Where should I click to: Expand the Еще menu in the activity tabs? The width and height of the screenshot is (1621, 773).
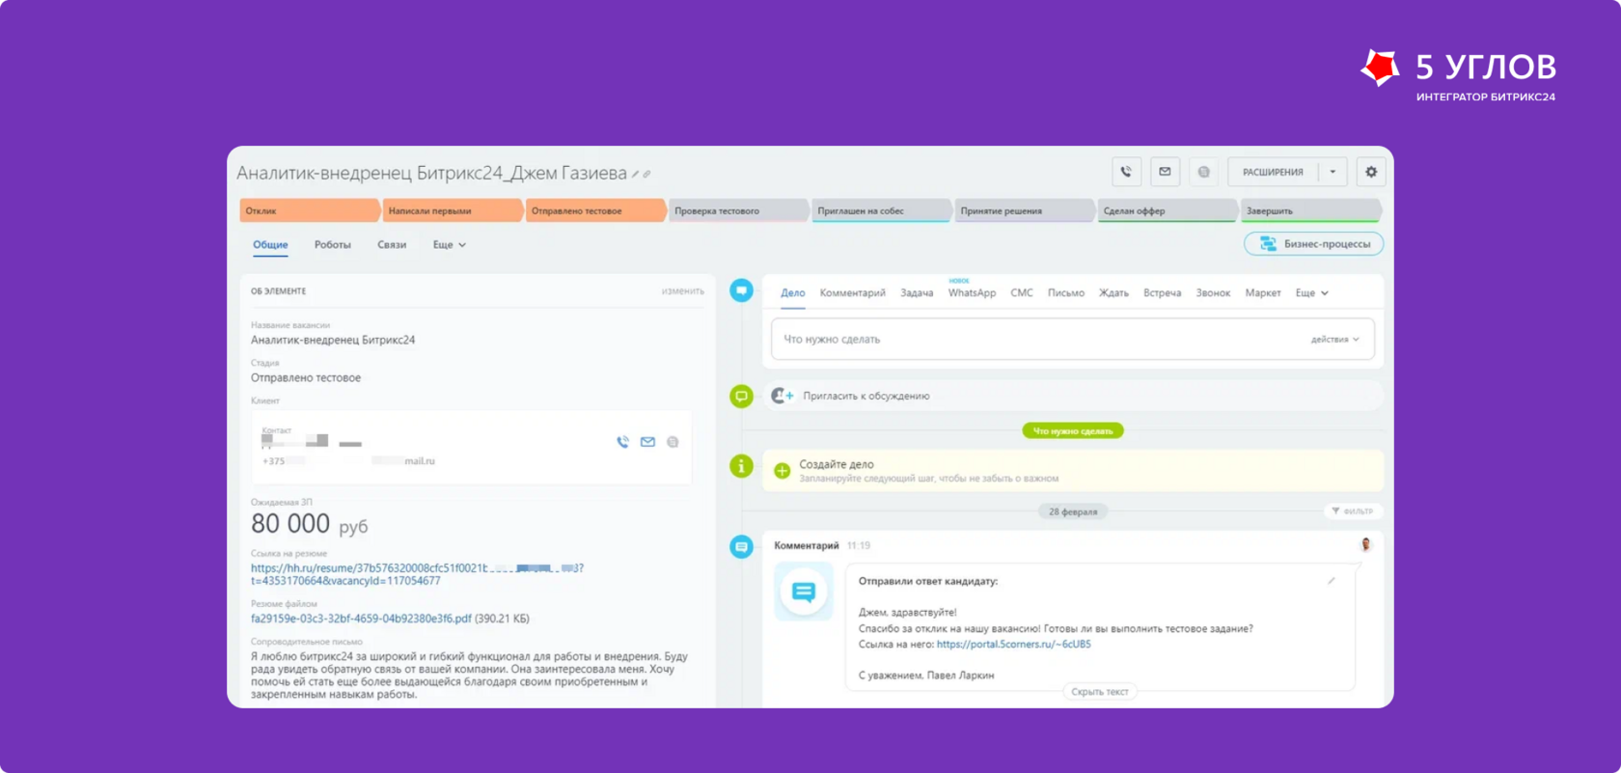click(1312, 293)
